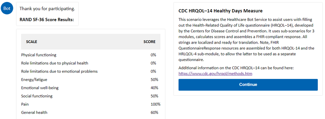Screen dimensions: 325x119
Task: Click the Thank you for participating message
Action: [x=47, y=9]
